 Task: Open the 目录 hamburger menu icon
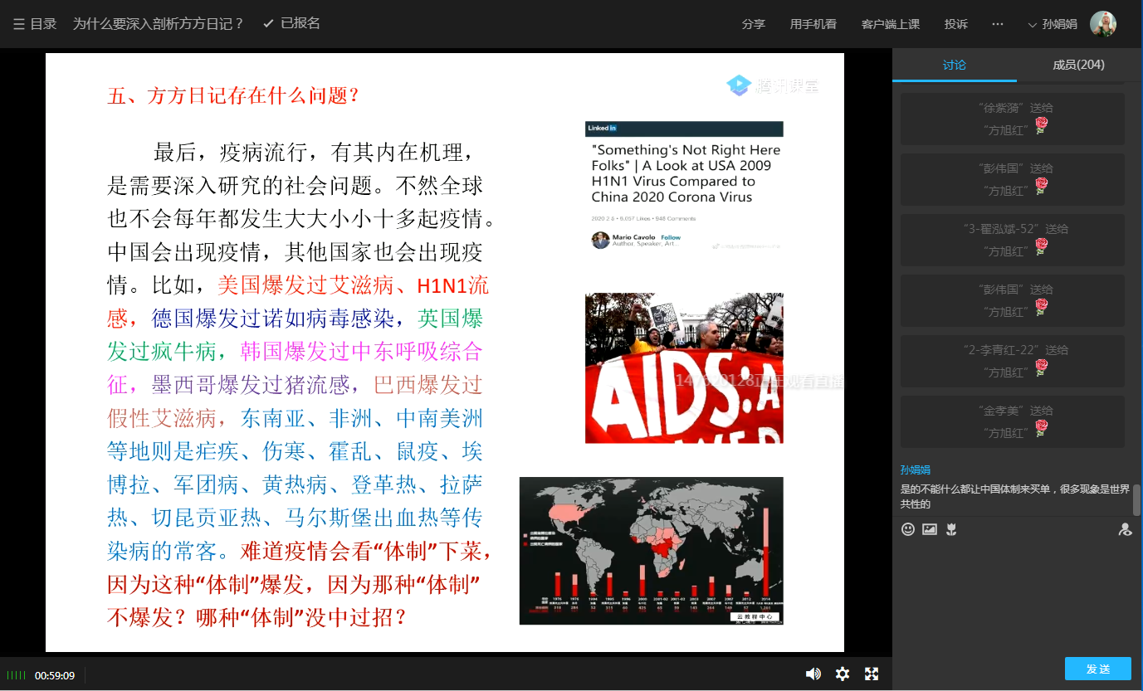19,24
